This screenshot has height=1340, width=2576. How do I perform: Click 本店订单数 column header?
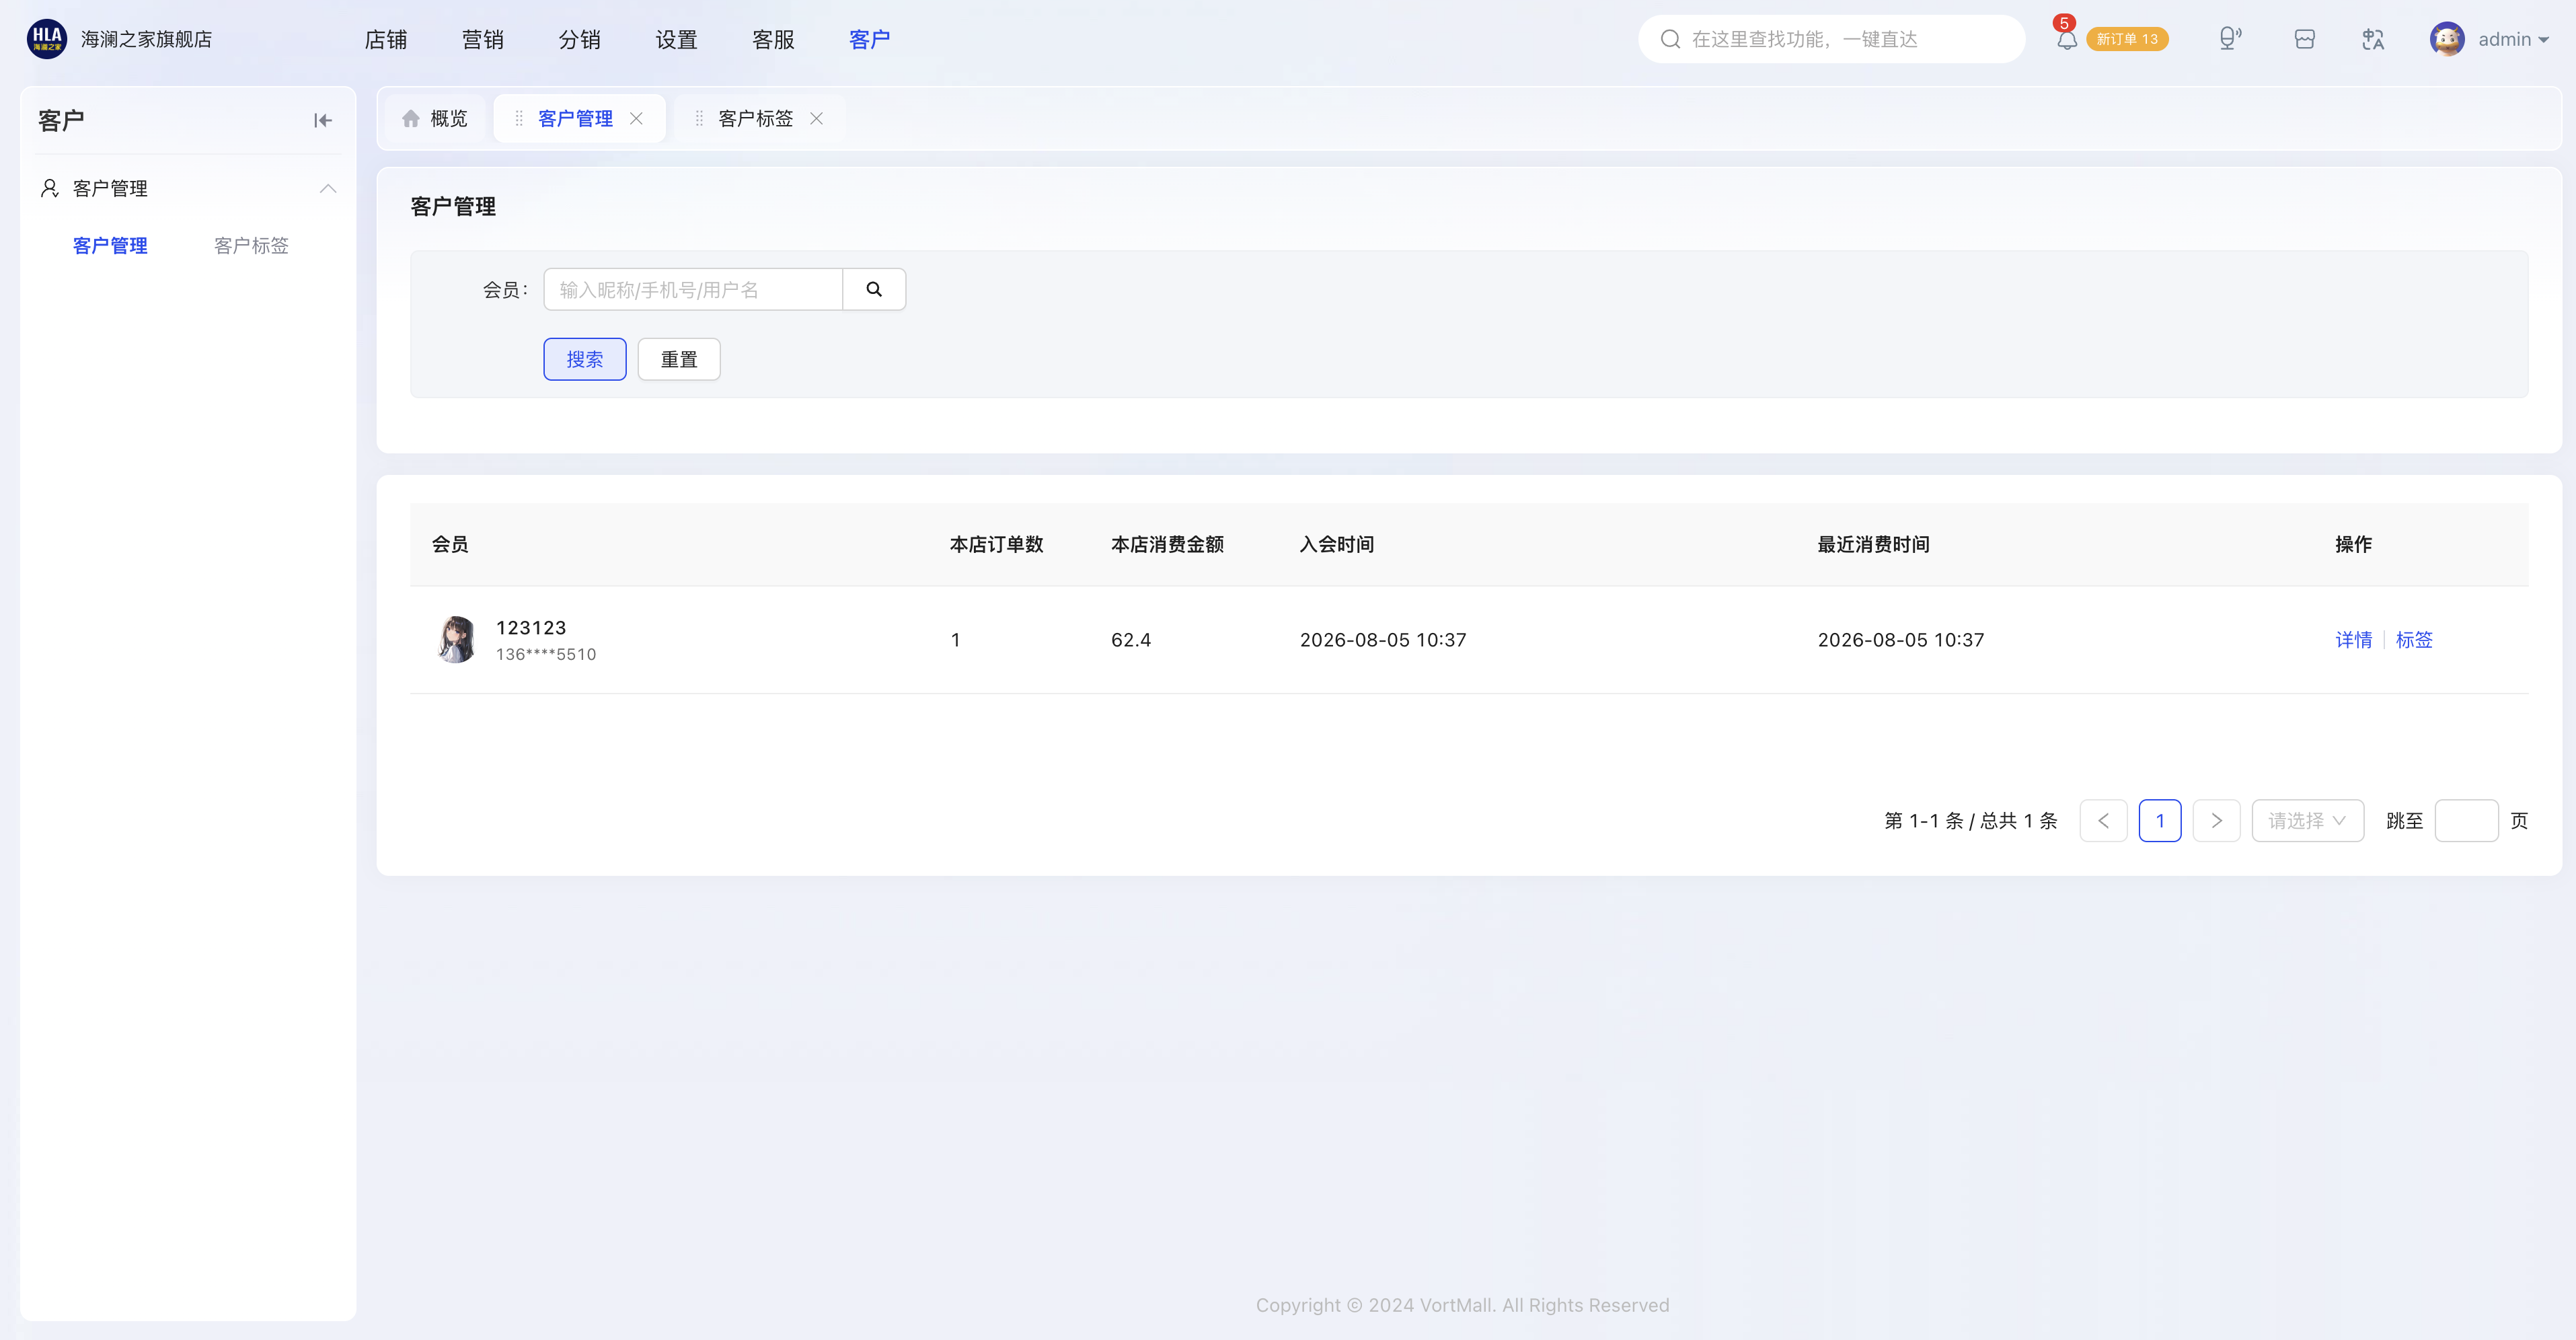[x=996, y=544]
